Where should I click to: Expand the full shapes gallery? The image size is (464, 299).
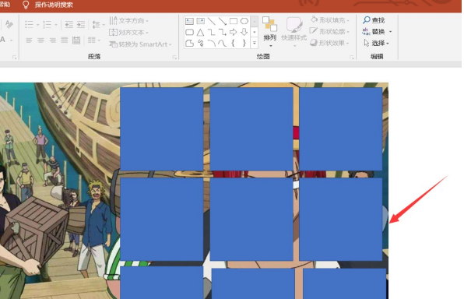(x=255, y=43)
